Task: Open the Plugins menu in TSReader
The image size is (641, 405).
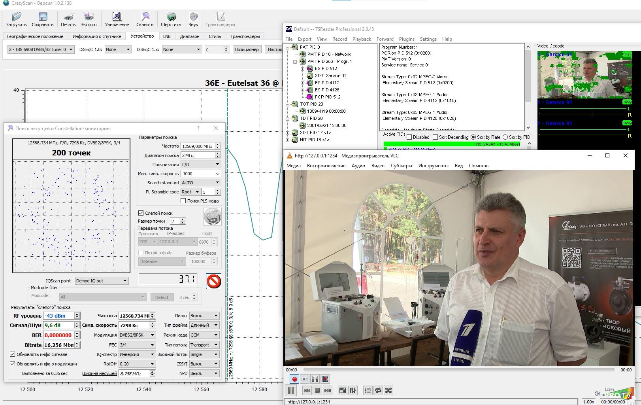Action: pyautogui.click(x=407, y=39)
